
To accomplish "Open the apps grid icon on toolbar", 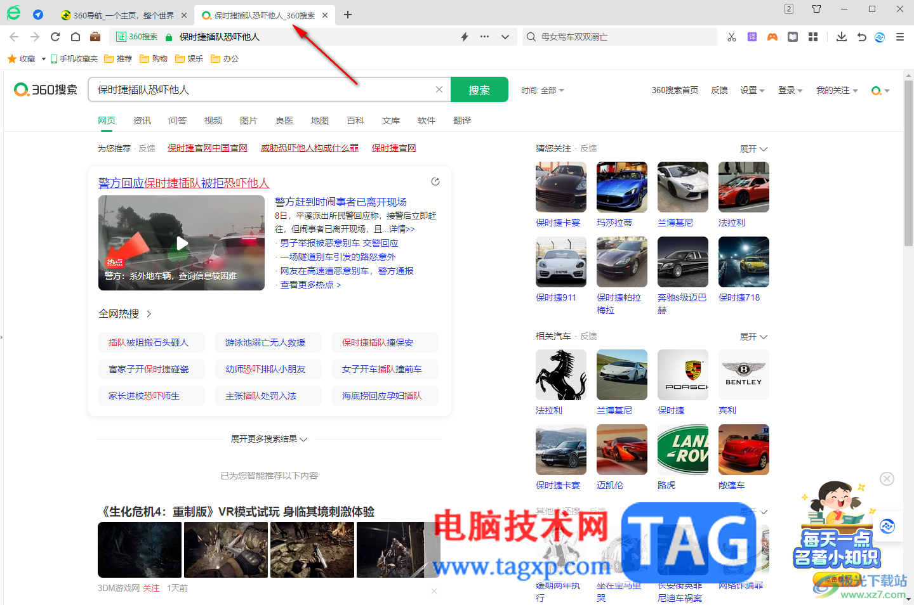I will (x=812, y=36).
